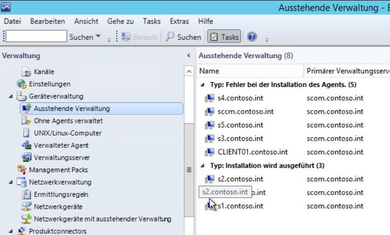Select the Produktconnectors item
The height and width of the screenshot is (235, 390).
[x=58, y=231]
